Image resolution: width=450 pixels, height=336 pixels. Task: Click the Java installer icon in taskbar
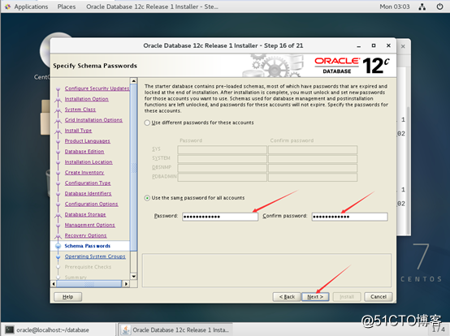(x=126, y=330)
